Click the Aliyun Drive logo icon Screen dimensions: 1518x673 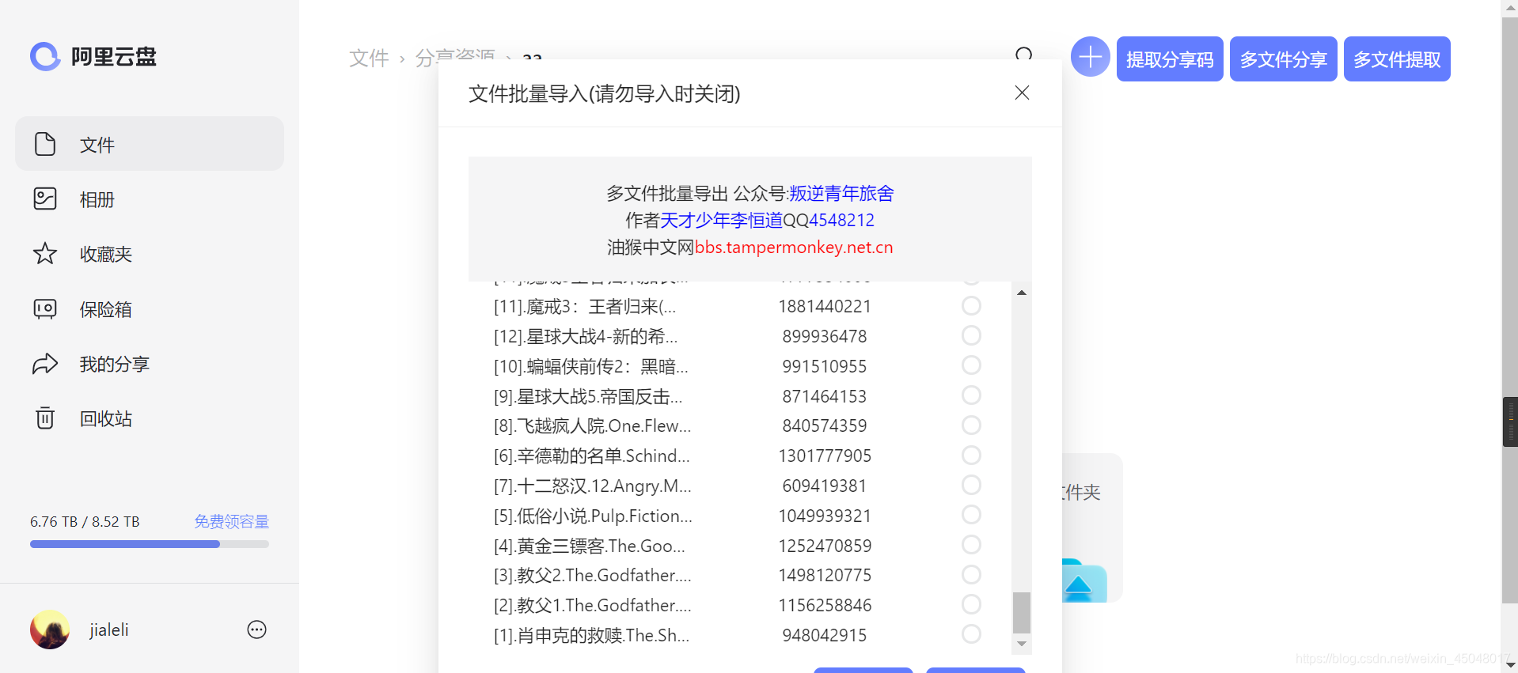(x=45, y=56)
